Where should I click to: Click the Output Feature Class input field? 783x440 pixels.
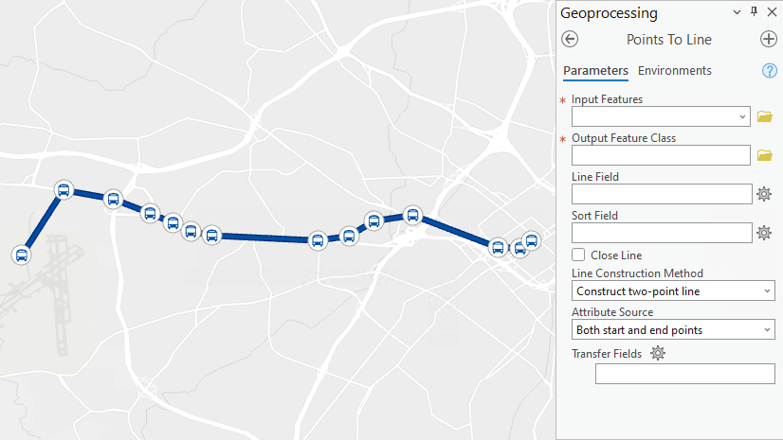[x=661, y=155]
